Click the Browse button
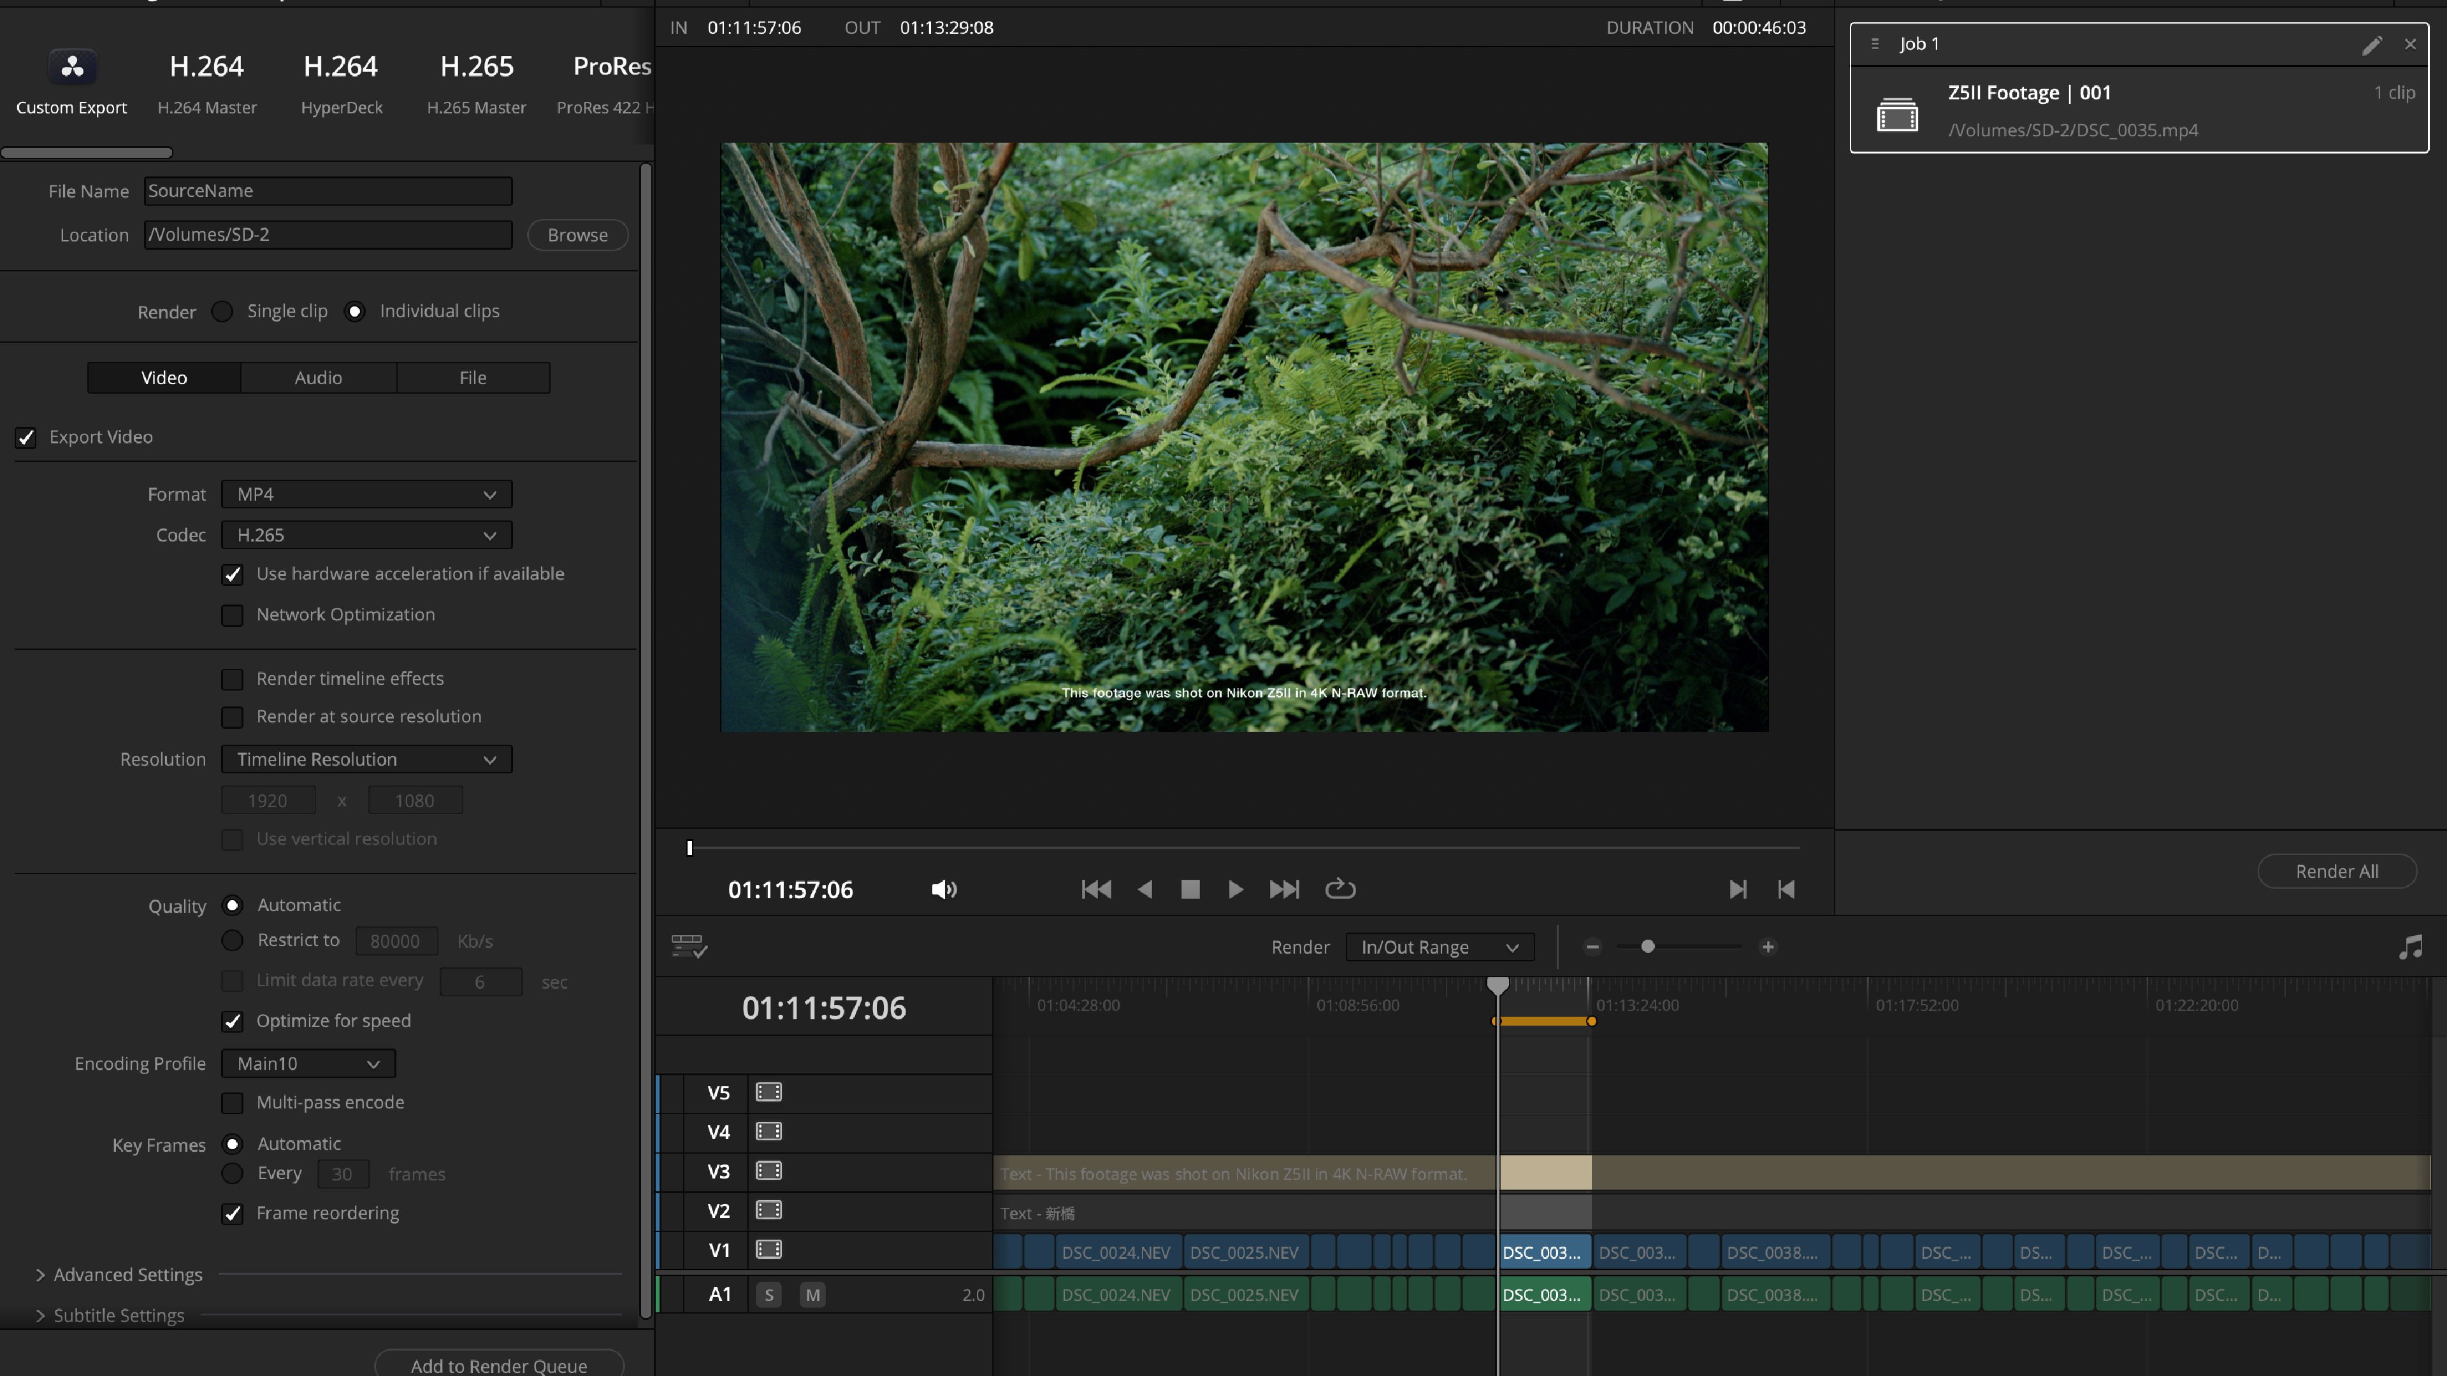 [577, 234]
